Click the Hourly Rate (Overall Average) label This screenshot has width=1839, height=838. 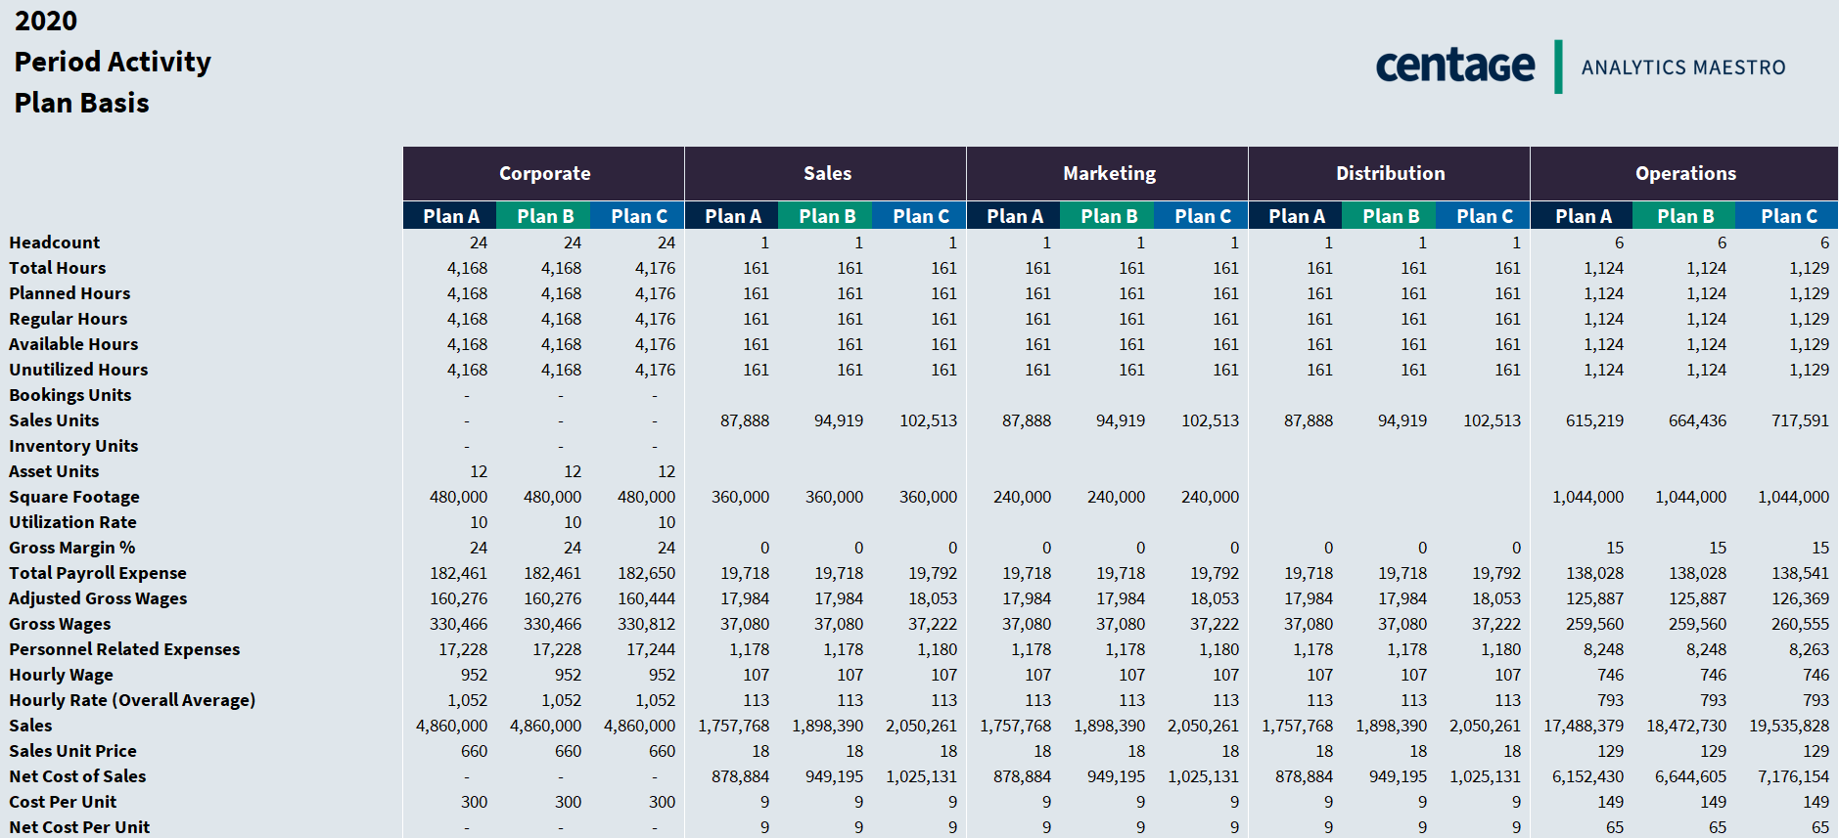pyautogui.click(x=132, y=700)
